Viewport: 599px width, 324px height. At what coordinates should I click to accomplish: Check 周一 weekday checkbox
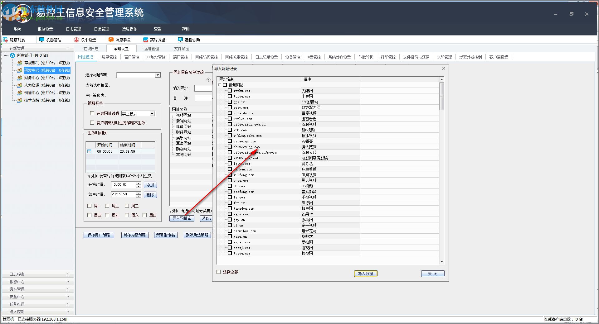coord(90,206)
